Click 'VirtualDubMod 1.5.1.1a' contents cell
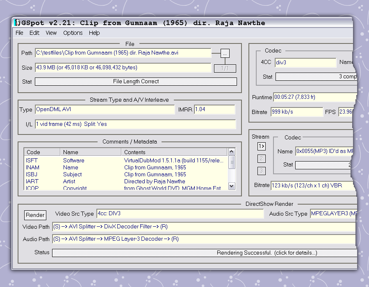This screenshot has width=369, height=287. click(173, 160)
